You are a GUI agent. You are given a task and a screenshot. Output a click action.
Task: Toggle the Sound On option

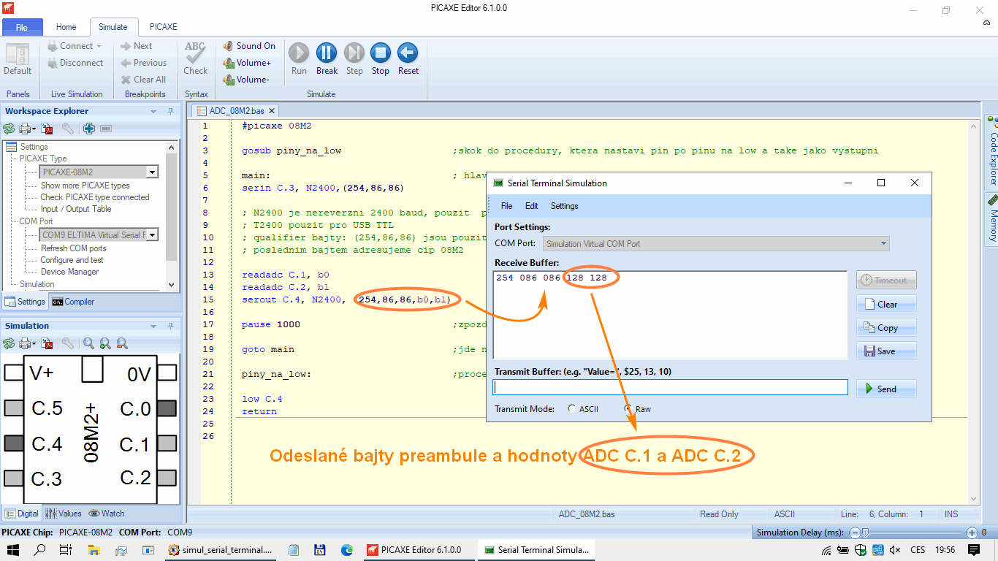pos(249,46)
